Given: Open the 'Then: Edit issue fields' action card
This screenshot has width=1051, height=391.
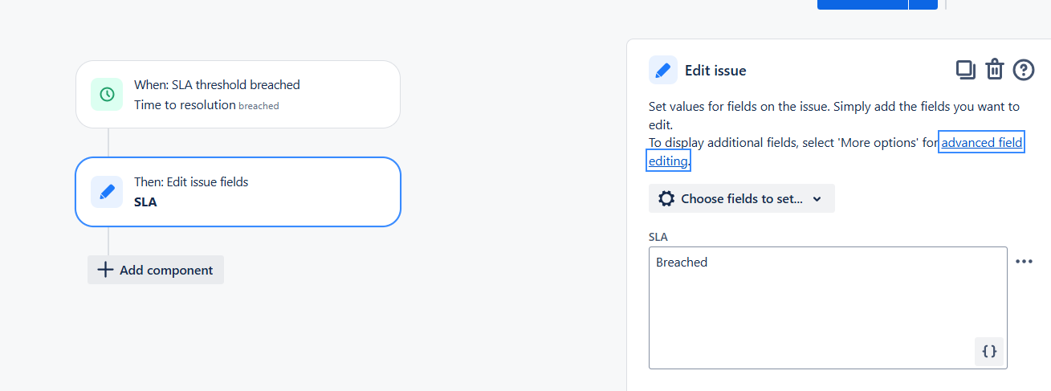Looking at the screenshot, I should [x=238, y=192].
